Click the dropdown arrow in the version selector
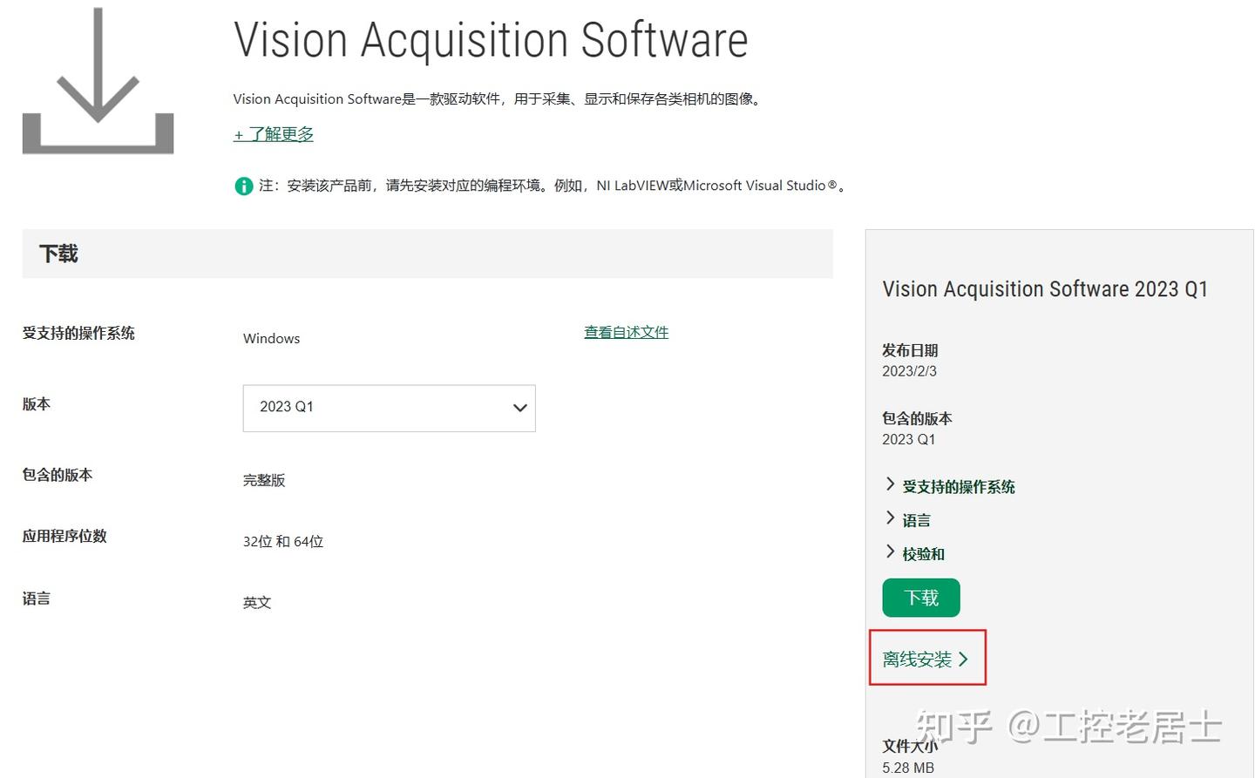Screen dimensions: 1255x778 (519, 408)
